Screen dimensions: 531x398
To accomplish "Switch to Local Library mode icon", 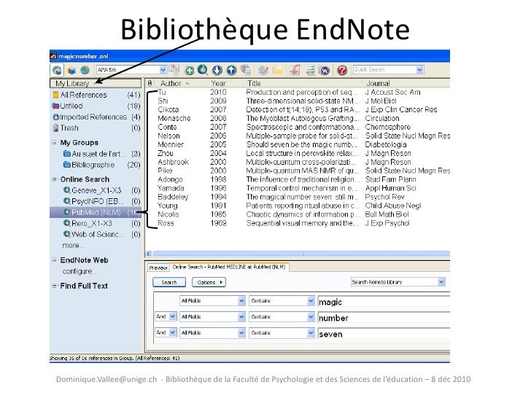I will pyautogui.click(x=71, y=70).
